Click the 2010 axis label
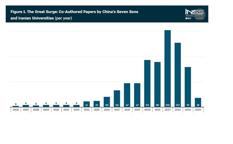The image size is (233, 144). coord(56,110)
